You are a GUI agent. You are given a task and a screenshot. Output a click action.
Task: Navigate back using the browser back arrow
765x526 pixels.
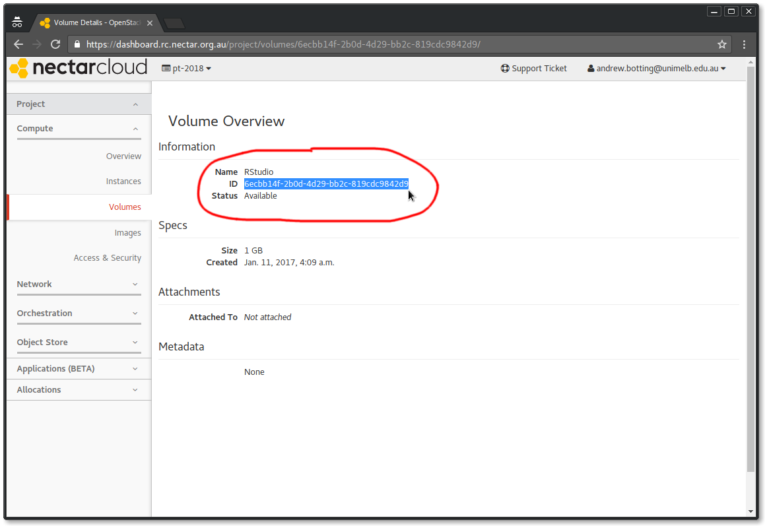[x=18, y=44]
